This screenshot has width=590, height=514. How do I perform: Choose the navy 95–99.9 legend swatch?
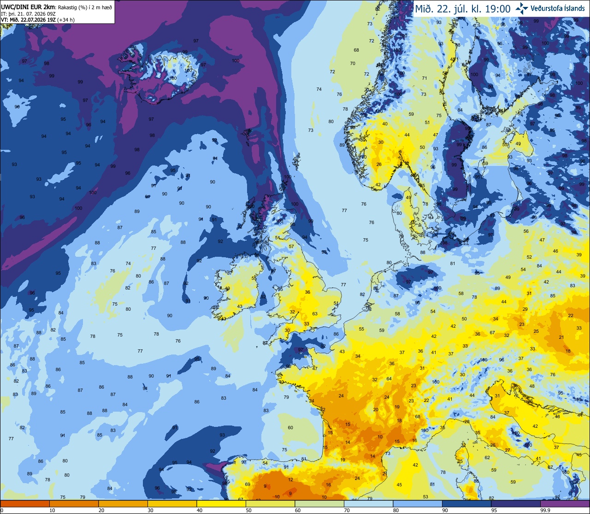coord(515,503)
